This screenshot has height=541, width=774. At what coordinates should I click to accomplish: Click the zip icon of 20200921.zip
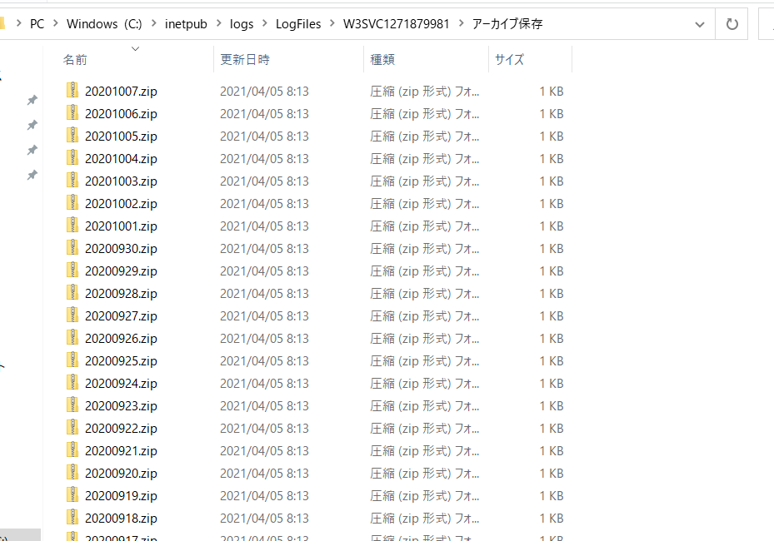click(72, 449)
